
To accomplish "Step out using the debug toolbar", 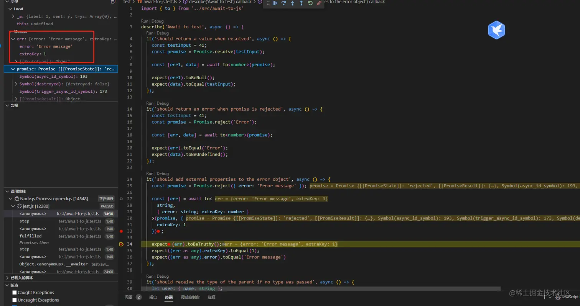I will pos(302,3).
